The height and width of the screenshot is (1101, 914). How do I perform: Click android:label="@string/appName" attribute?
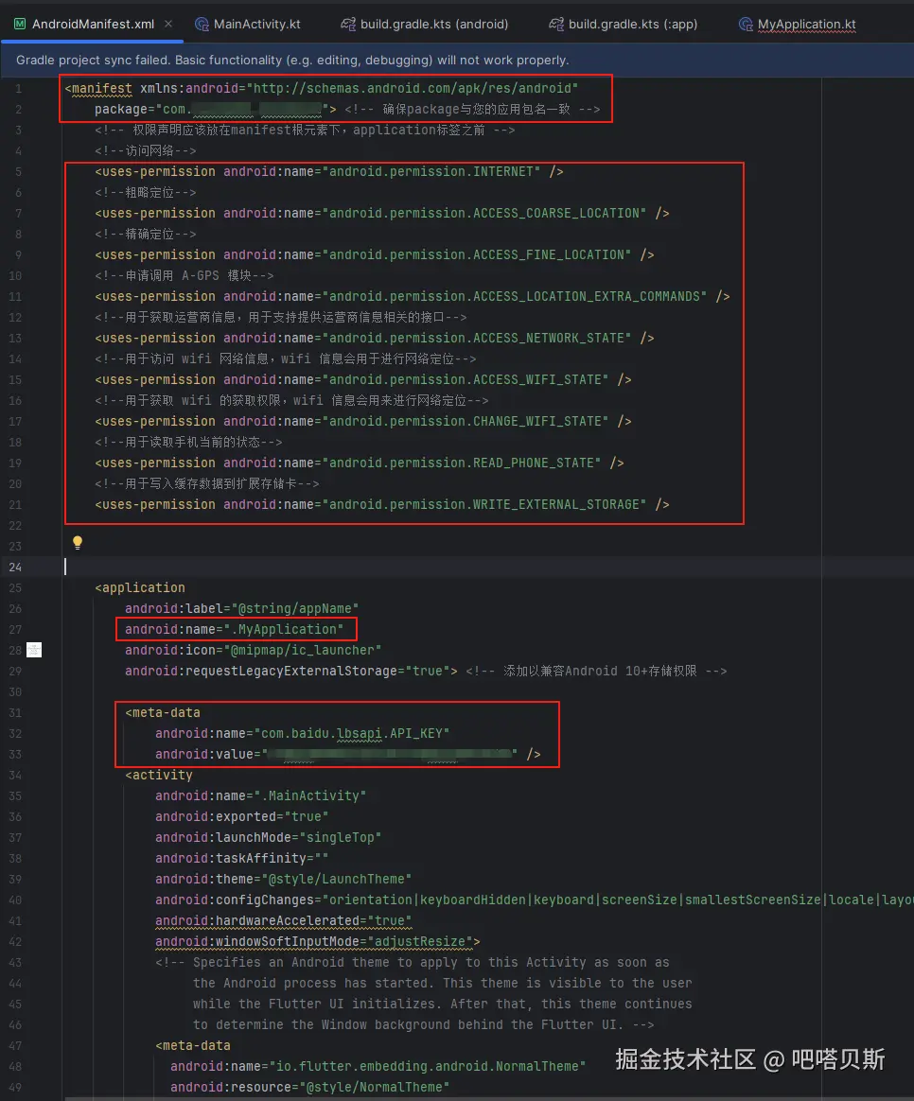241,608
